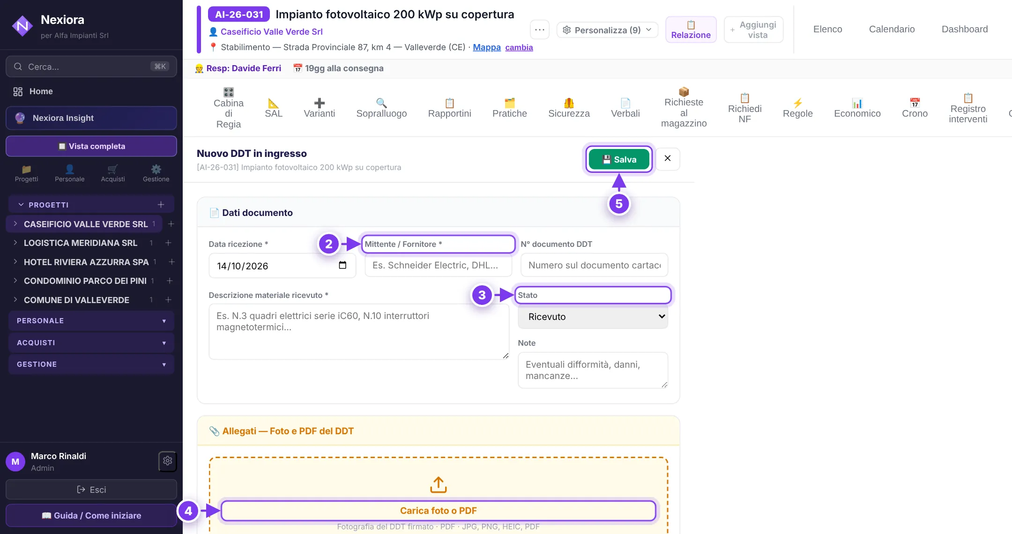Click the user settings gear next to Marco Rinaldi
The height and width of the screenshot is (534, 1012).
point(167,461)
